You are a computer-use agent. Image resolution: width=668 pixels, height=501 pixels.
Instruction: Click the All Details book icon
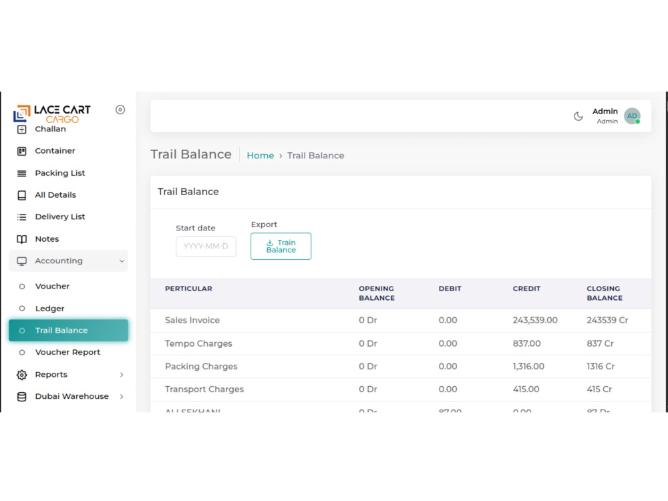(x=22, y=195)
